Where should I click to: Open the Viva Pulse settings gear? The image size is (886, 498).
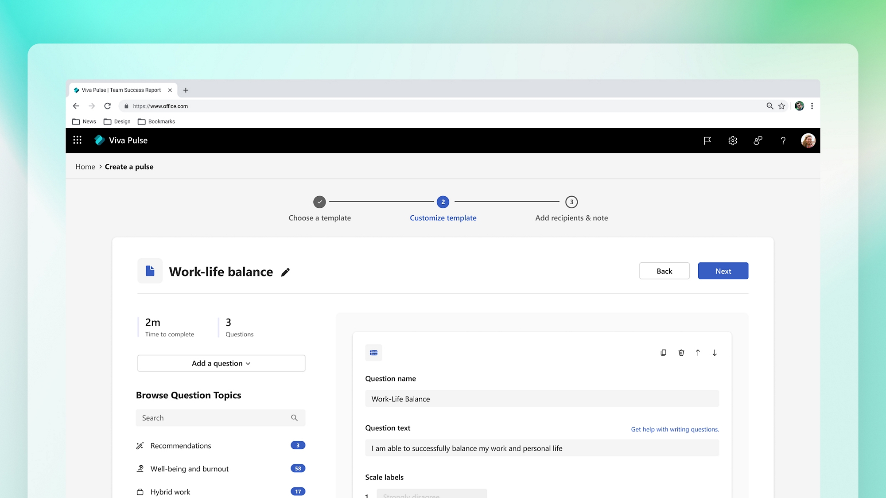[x=733, y=140]
